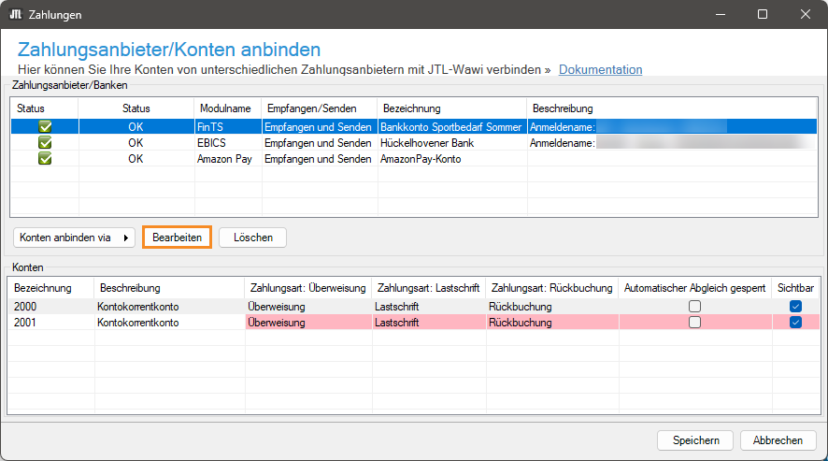Click the JTL app icon in title bar
The height and width of the screenshot is (461, 828).
pos(16,15)
